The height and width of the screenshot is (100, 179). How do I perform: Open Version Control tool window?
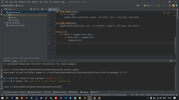(11, 92)
